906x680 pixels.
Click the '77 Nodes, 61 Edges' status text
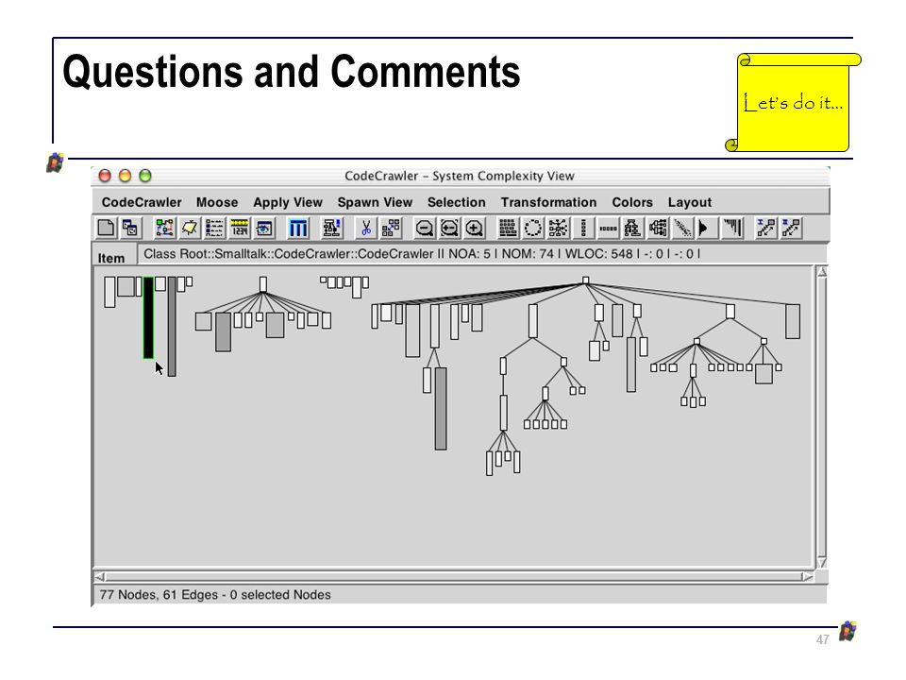215,594
